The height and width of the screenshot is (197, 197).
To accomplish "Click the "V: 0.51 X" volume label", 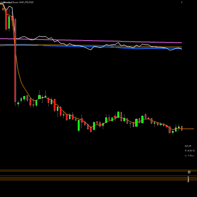I will 190,151.
